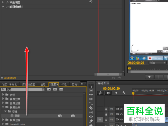Select the 效果 tab
This screenshot has height=126, width=168.
[x=53, y=84]
